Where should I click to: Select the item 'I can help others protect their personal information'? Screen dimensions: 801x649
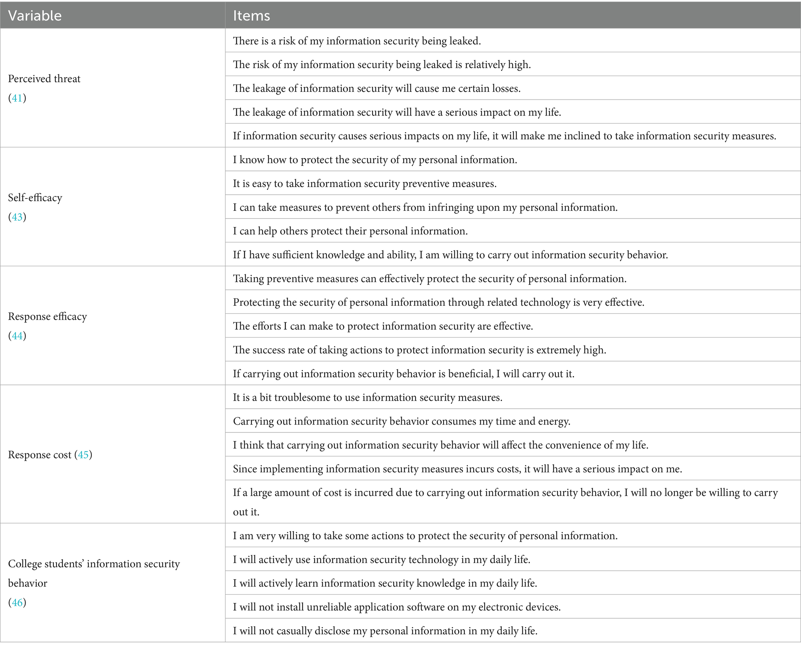pos(350,231)
